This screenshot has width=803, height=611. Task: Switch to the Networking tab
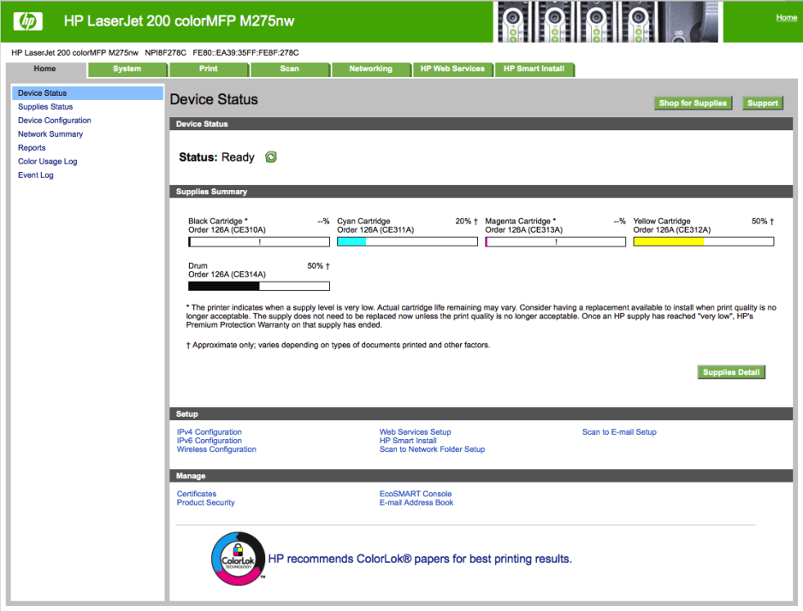pyautogui.click(x=371, y=68)
